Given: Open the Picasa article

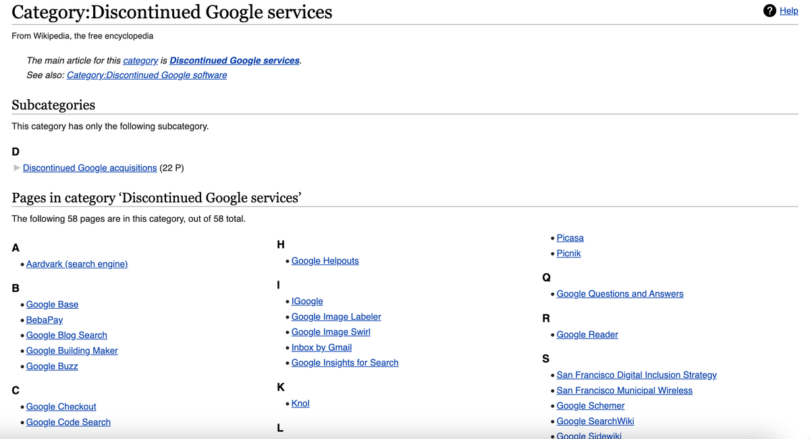Looking at the screenshot, I should point(570,237).
